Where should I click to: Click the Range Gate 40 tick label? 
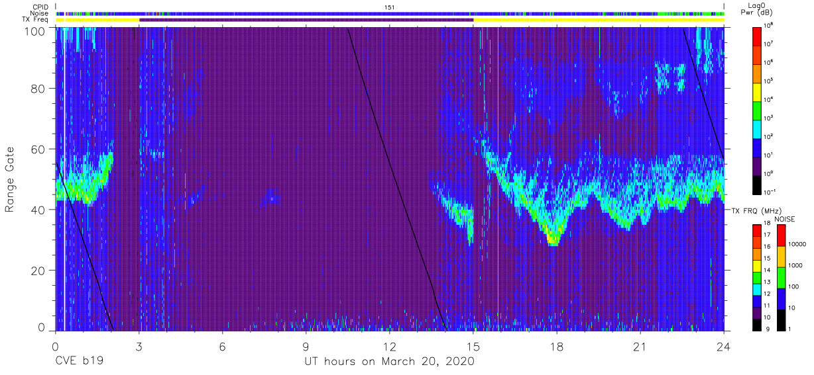pyautogui.click(x=38, y=210)
